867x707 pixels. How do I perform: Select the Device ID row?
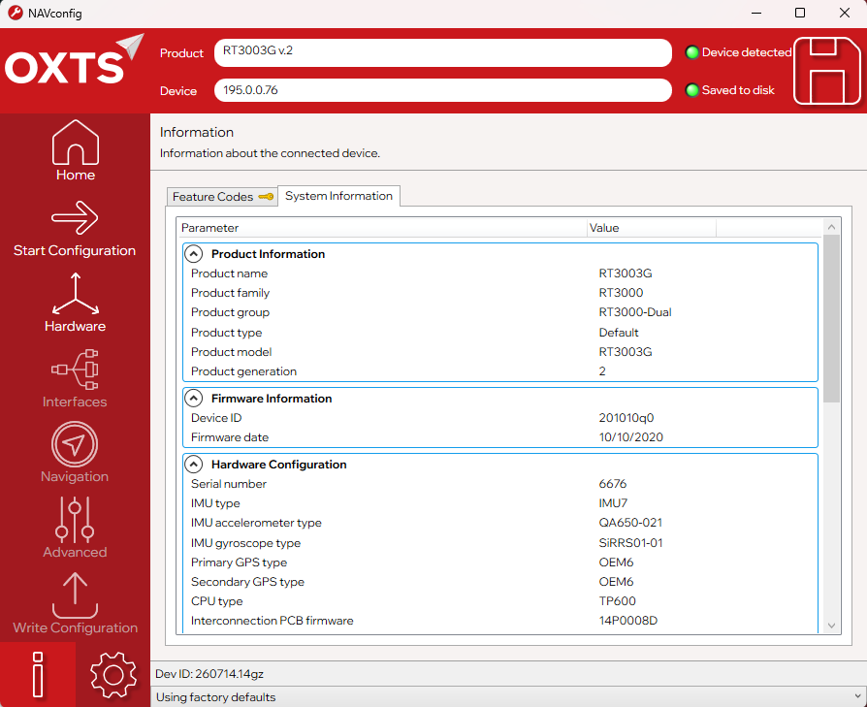point(499,418)
